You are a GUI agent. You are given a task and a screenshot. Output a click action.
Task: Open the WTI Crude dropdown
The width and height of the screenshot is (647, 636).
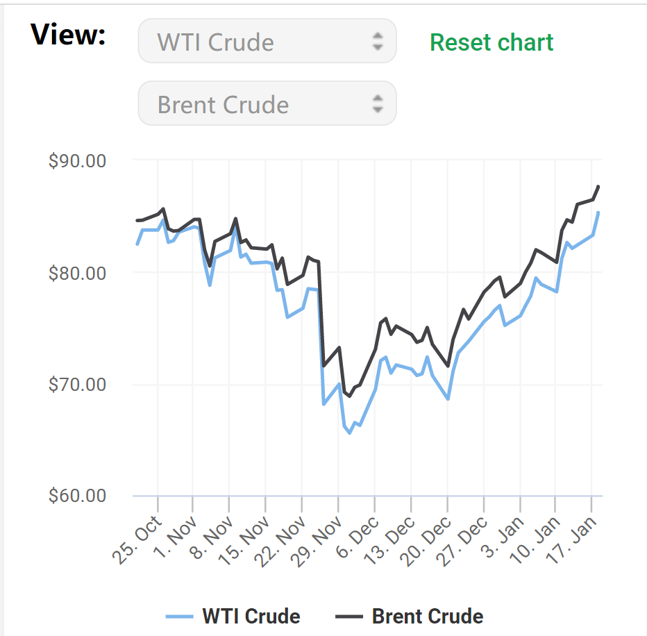point(267,41)
